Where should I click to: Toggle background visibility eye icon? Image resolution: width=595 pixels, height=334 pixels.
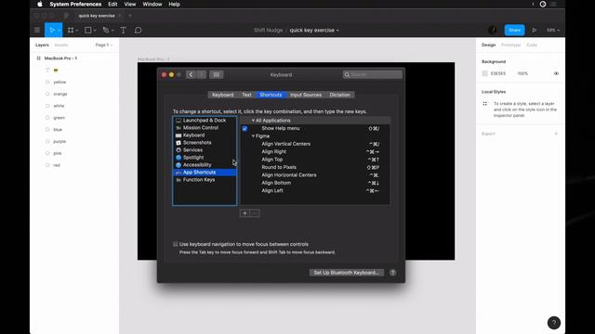556,73
